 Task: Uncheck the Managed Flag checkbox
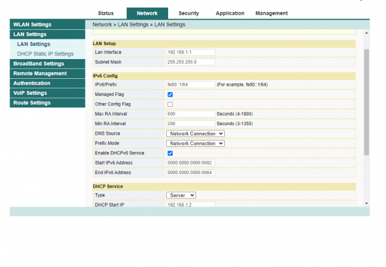pos(170,94)
